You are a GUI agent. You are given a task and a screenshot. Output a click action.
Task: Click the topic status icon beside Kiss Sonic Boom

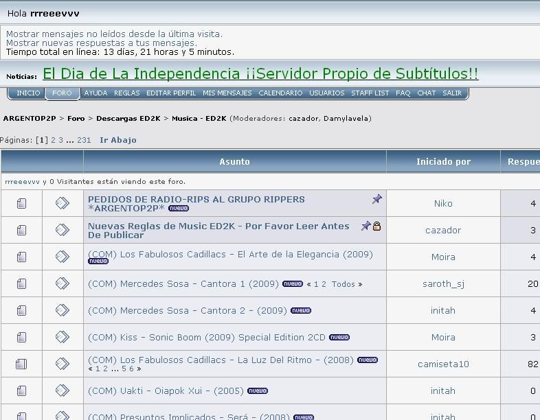[x=21, y=337]
